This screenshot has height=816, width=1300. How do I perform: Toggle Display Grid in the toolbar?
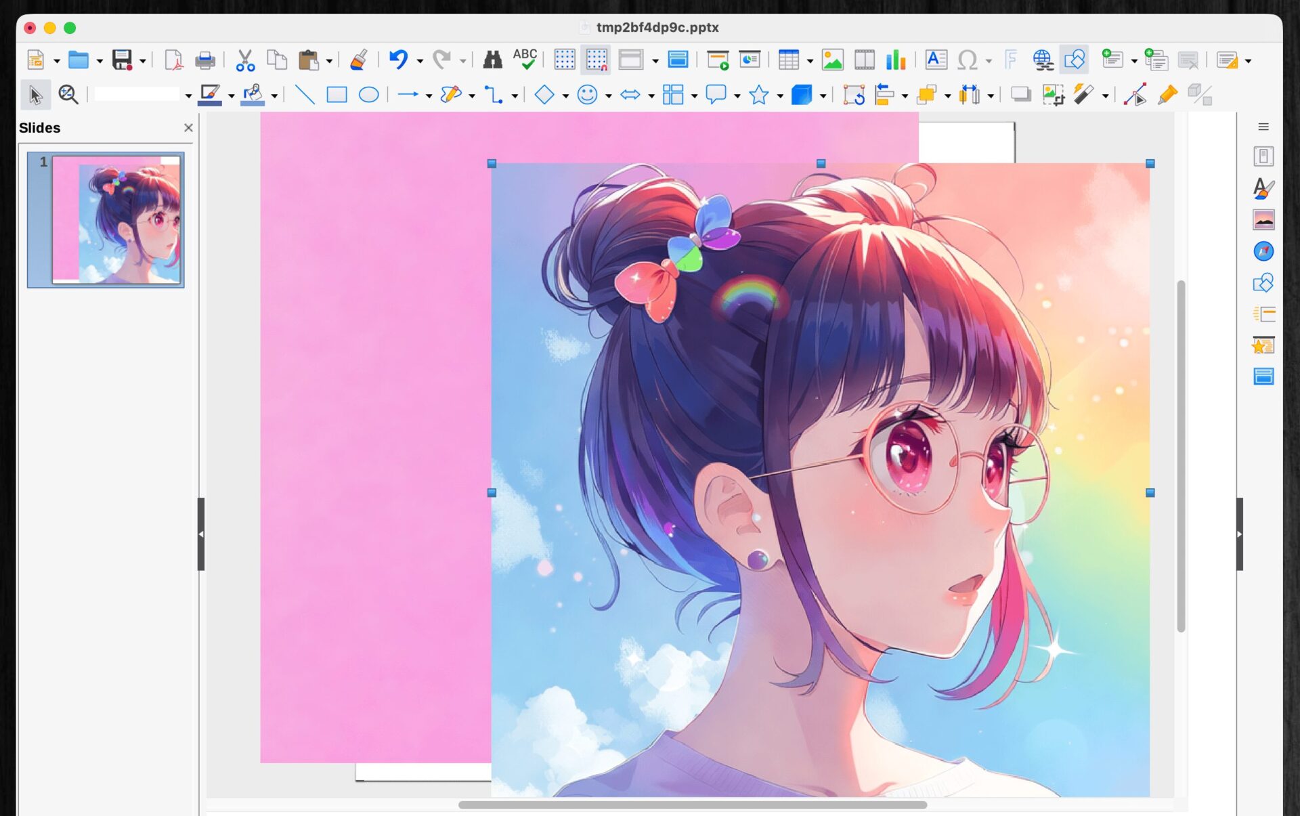[564, 60]
